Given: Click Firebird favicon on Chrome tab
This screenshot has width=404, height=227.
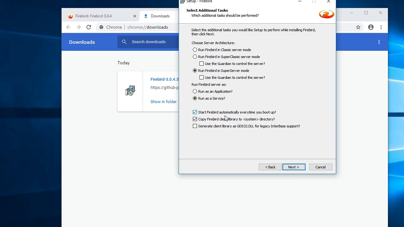Looking at the screenshot, I should (70, 16).
